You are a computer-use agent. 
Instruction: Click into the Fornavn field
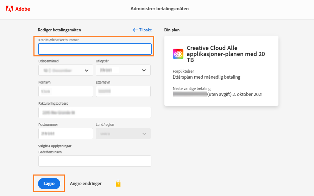coord(65,91)
